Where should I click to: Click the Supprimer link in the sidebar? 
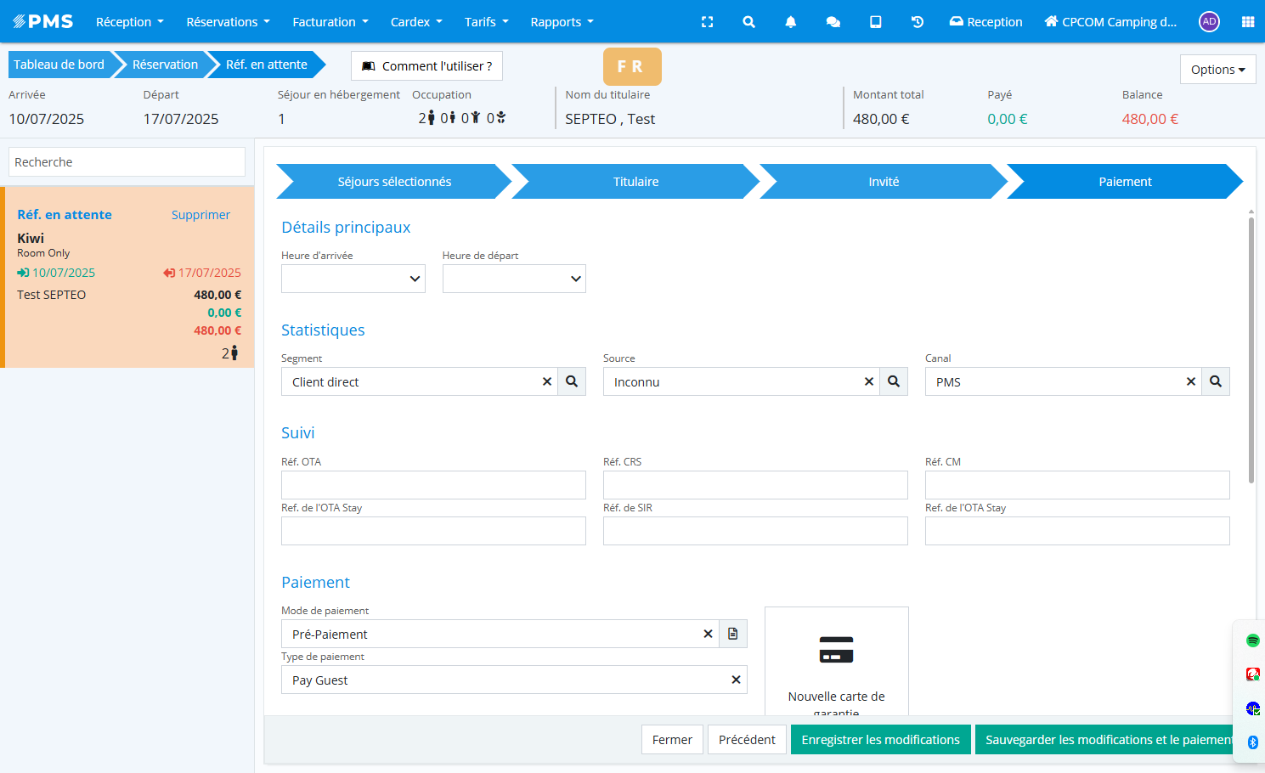point(200,215)
